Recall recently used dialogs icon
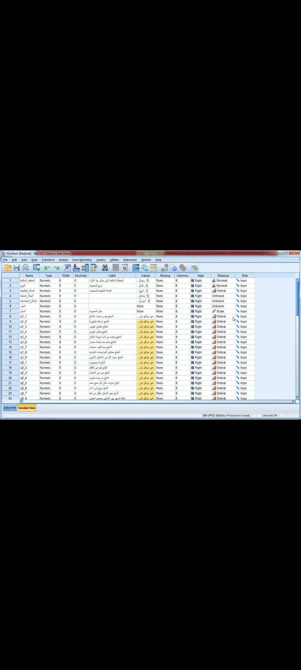Screen dimensions: 301x670 (x=36, y=268)
